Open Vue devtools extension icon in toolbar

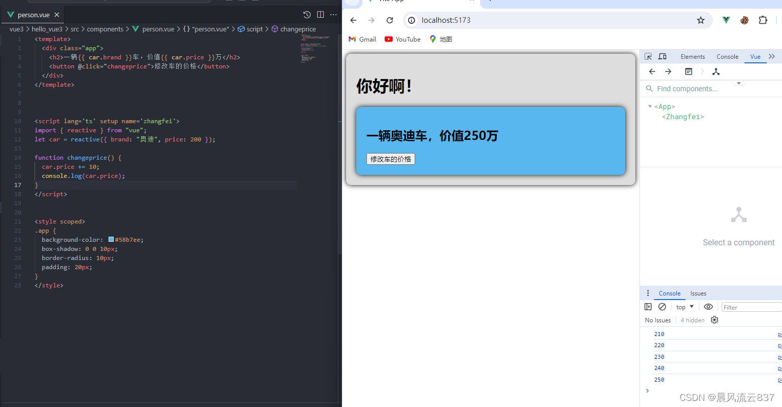pyautogui.click(x=726, y=20)
